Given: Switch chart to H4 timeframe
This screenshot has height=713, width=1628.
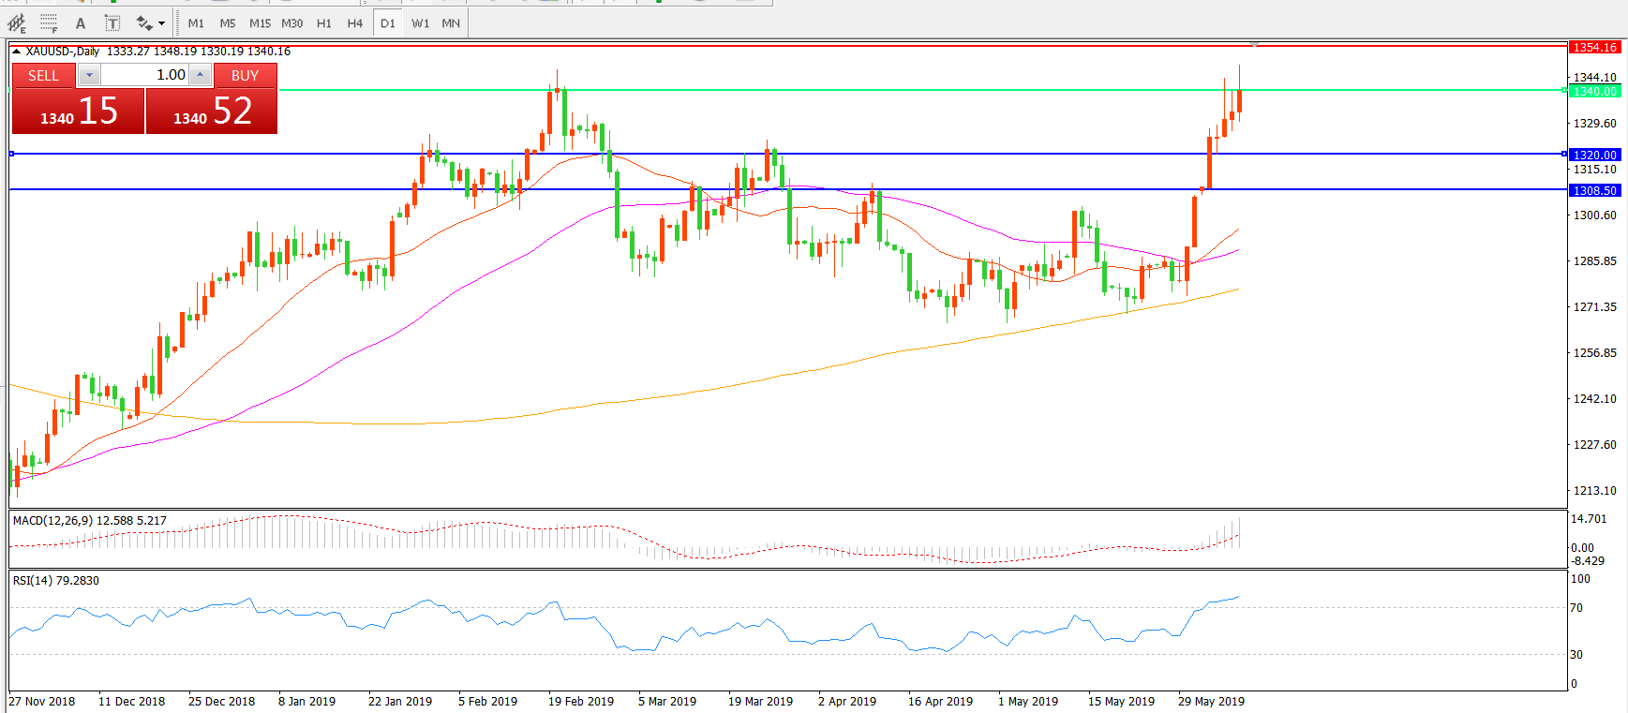Looking at the screenshot, I should click(355, 23).
